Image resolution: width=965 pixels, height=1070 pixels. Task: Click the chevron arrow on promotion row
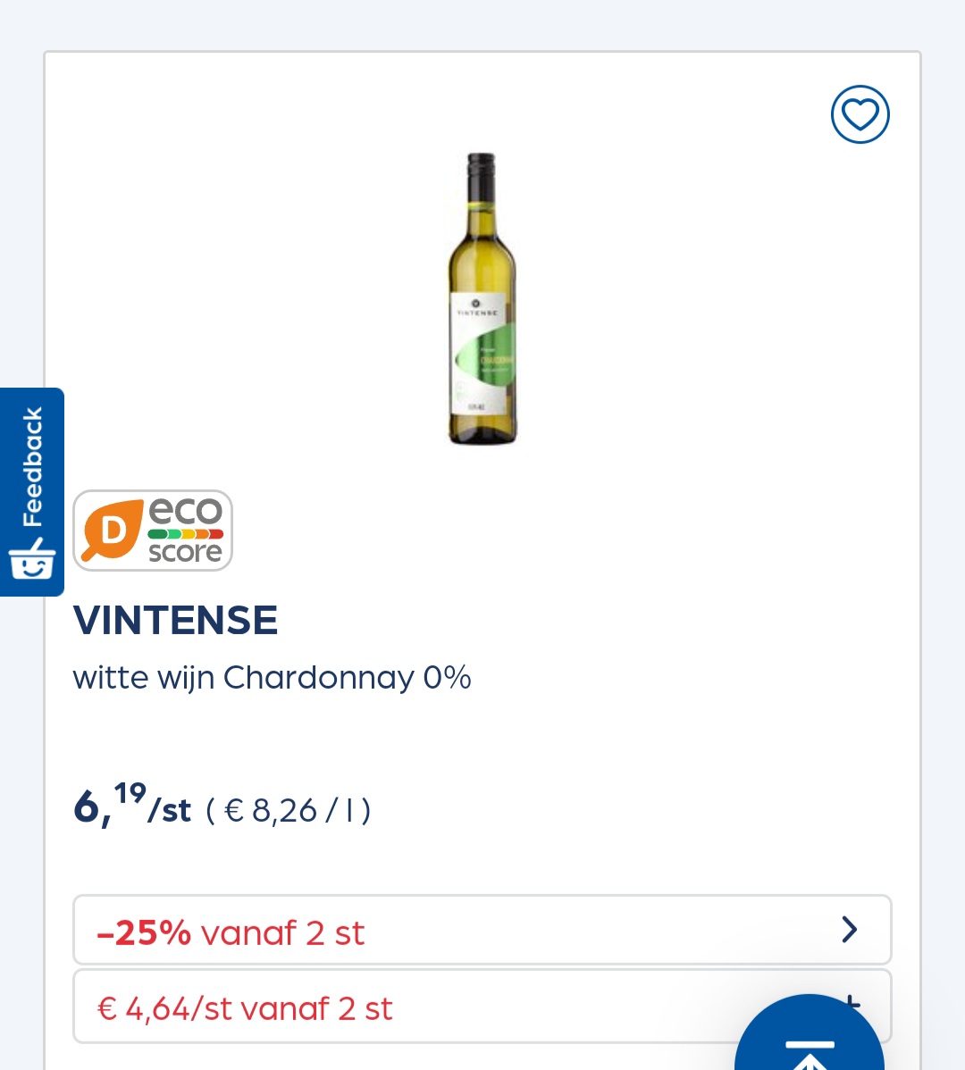(x=849, y=930)
